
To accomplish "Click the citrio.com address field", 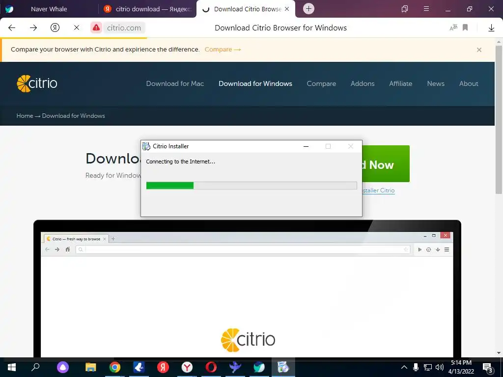I will 124,28.
